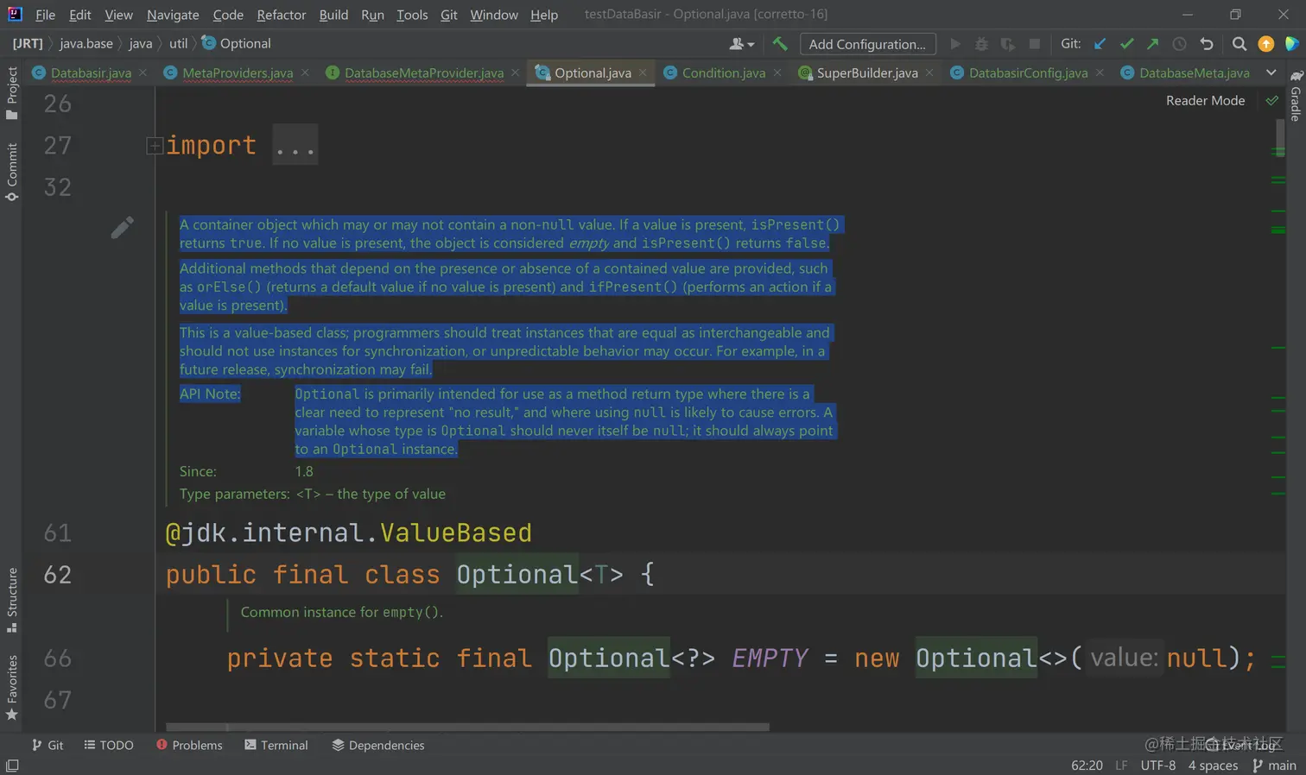Click Git update project arrow icon
The image size is (1306, 775).
click(x=1100, y=44)
